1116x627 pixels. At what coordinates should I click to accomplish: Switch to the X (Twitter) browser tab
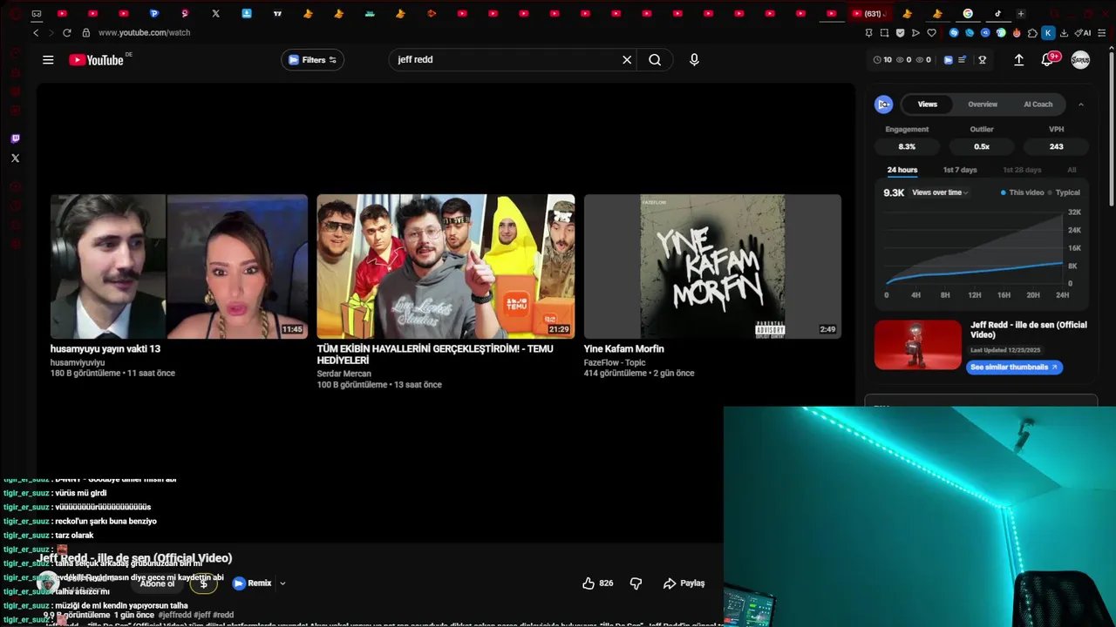pos(215,14)
